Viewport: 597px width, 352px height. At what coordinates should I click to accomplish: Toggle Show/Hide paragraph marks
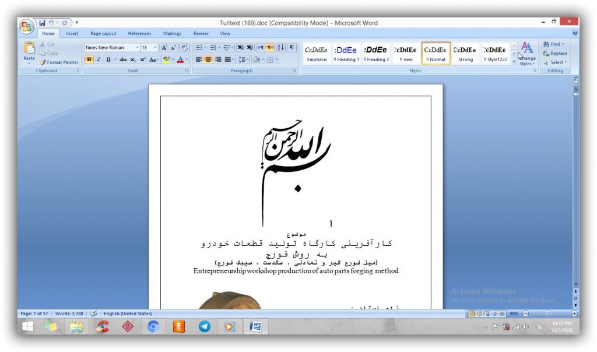pos(292,48)
